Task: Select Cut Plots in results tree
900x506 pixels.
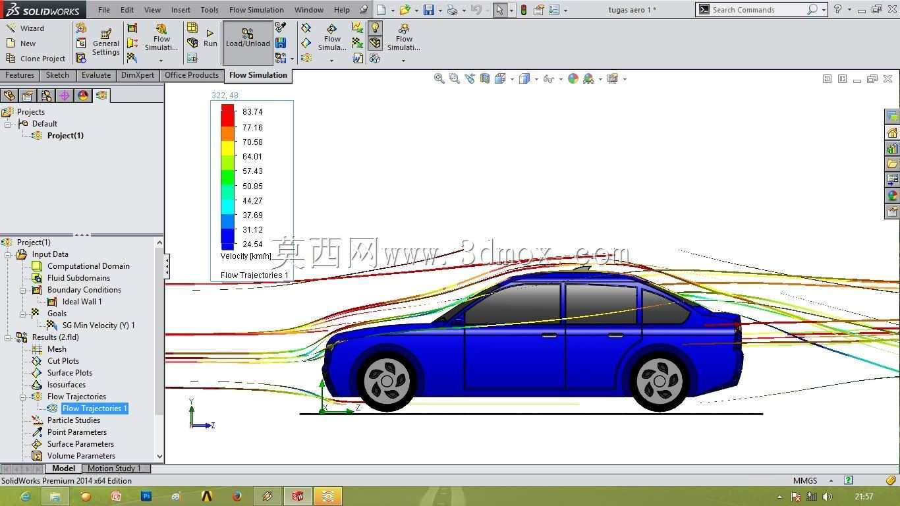Action: pos(63,361)
